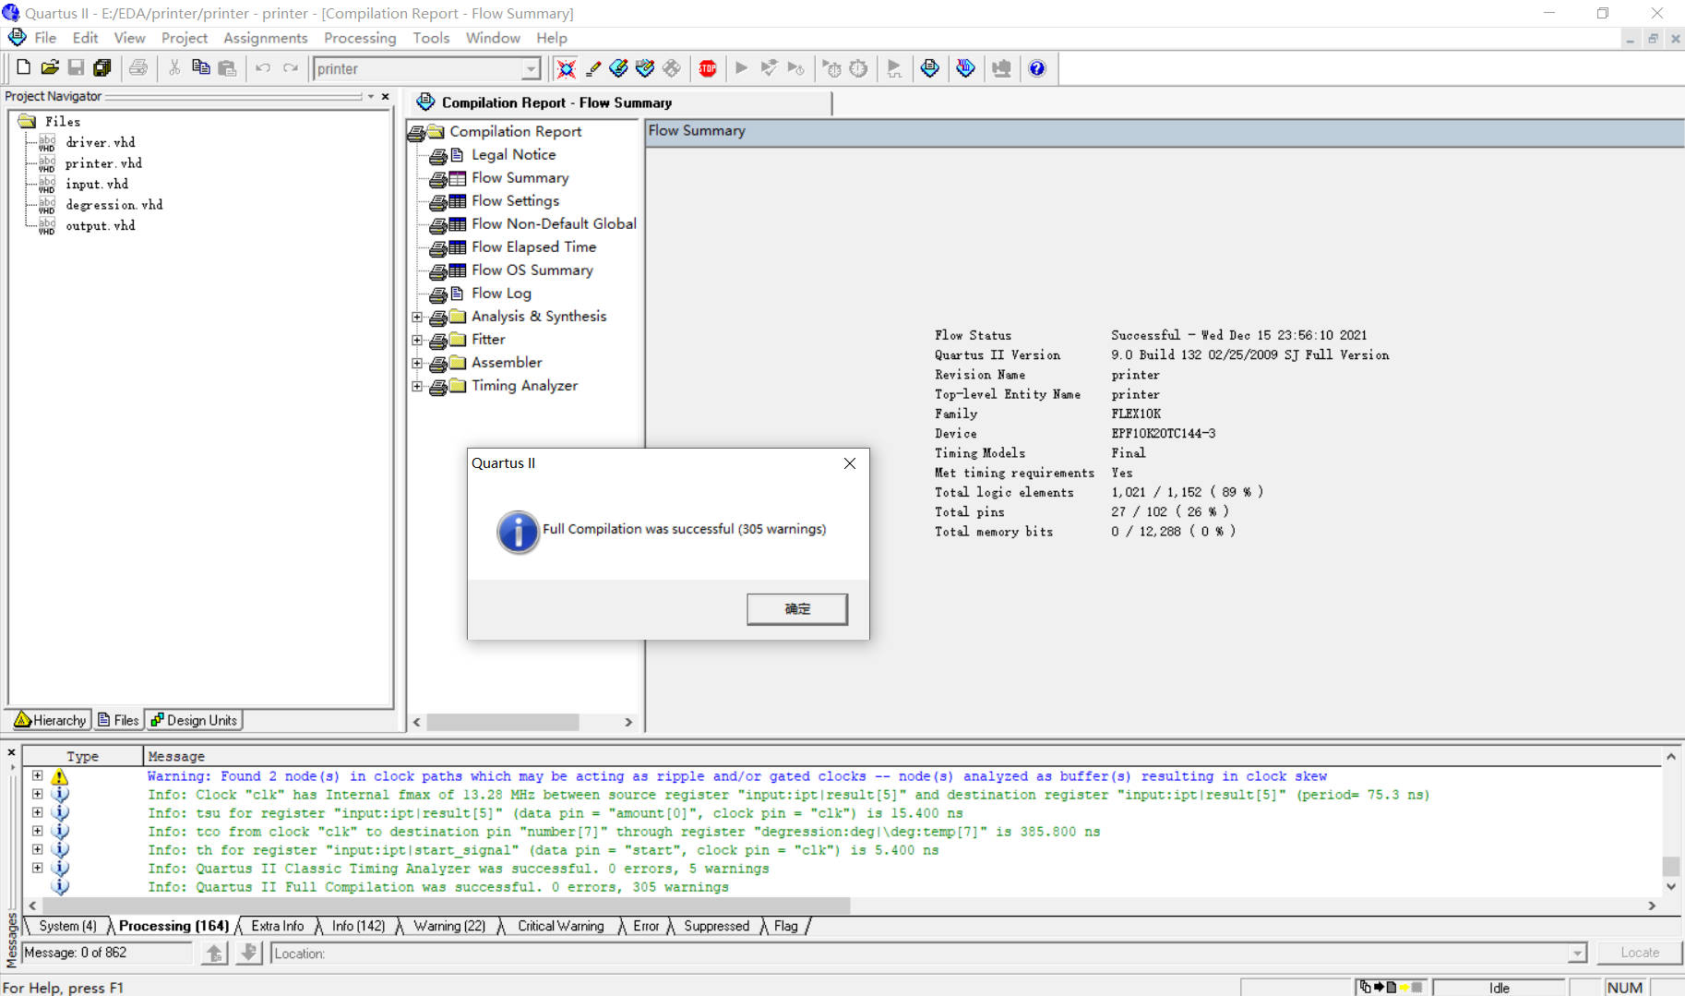The height and width of the screenshot is (996, 1685).
Task: Switch to the Warning (22) messages tab
Action: point(449,926)
